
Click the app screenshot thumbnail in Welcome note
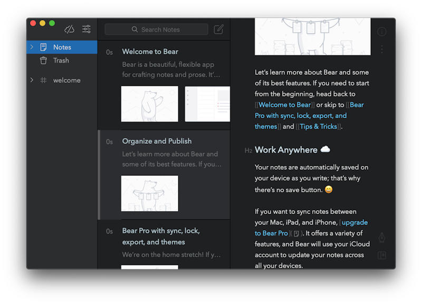207,104
